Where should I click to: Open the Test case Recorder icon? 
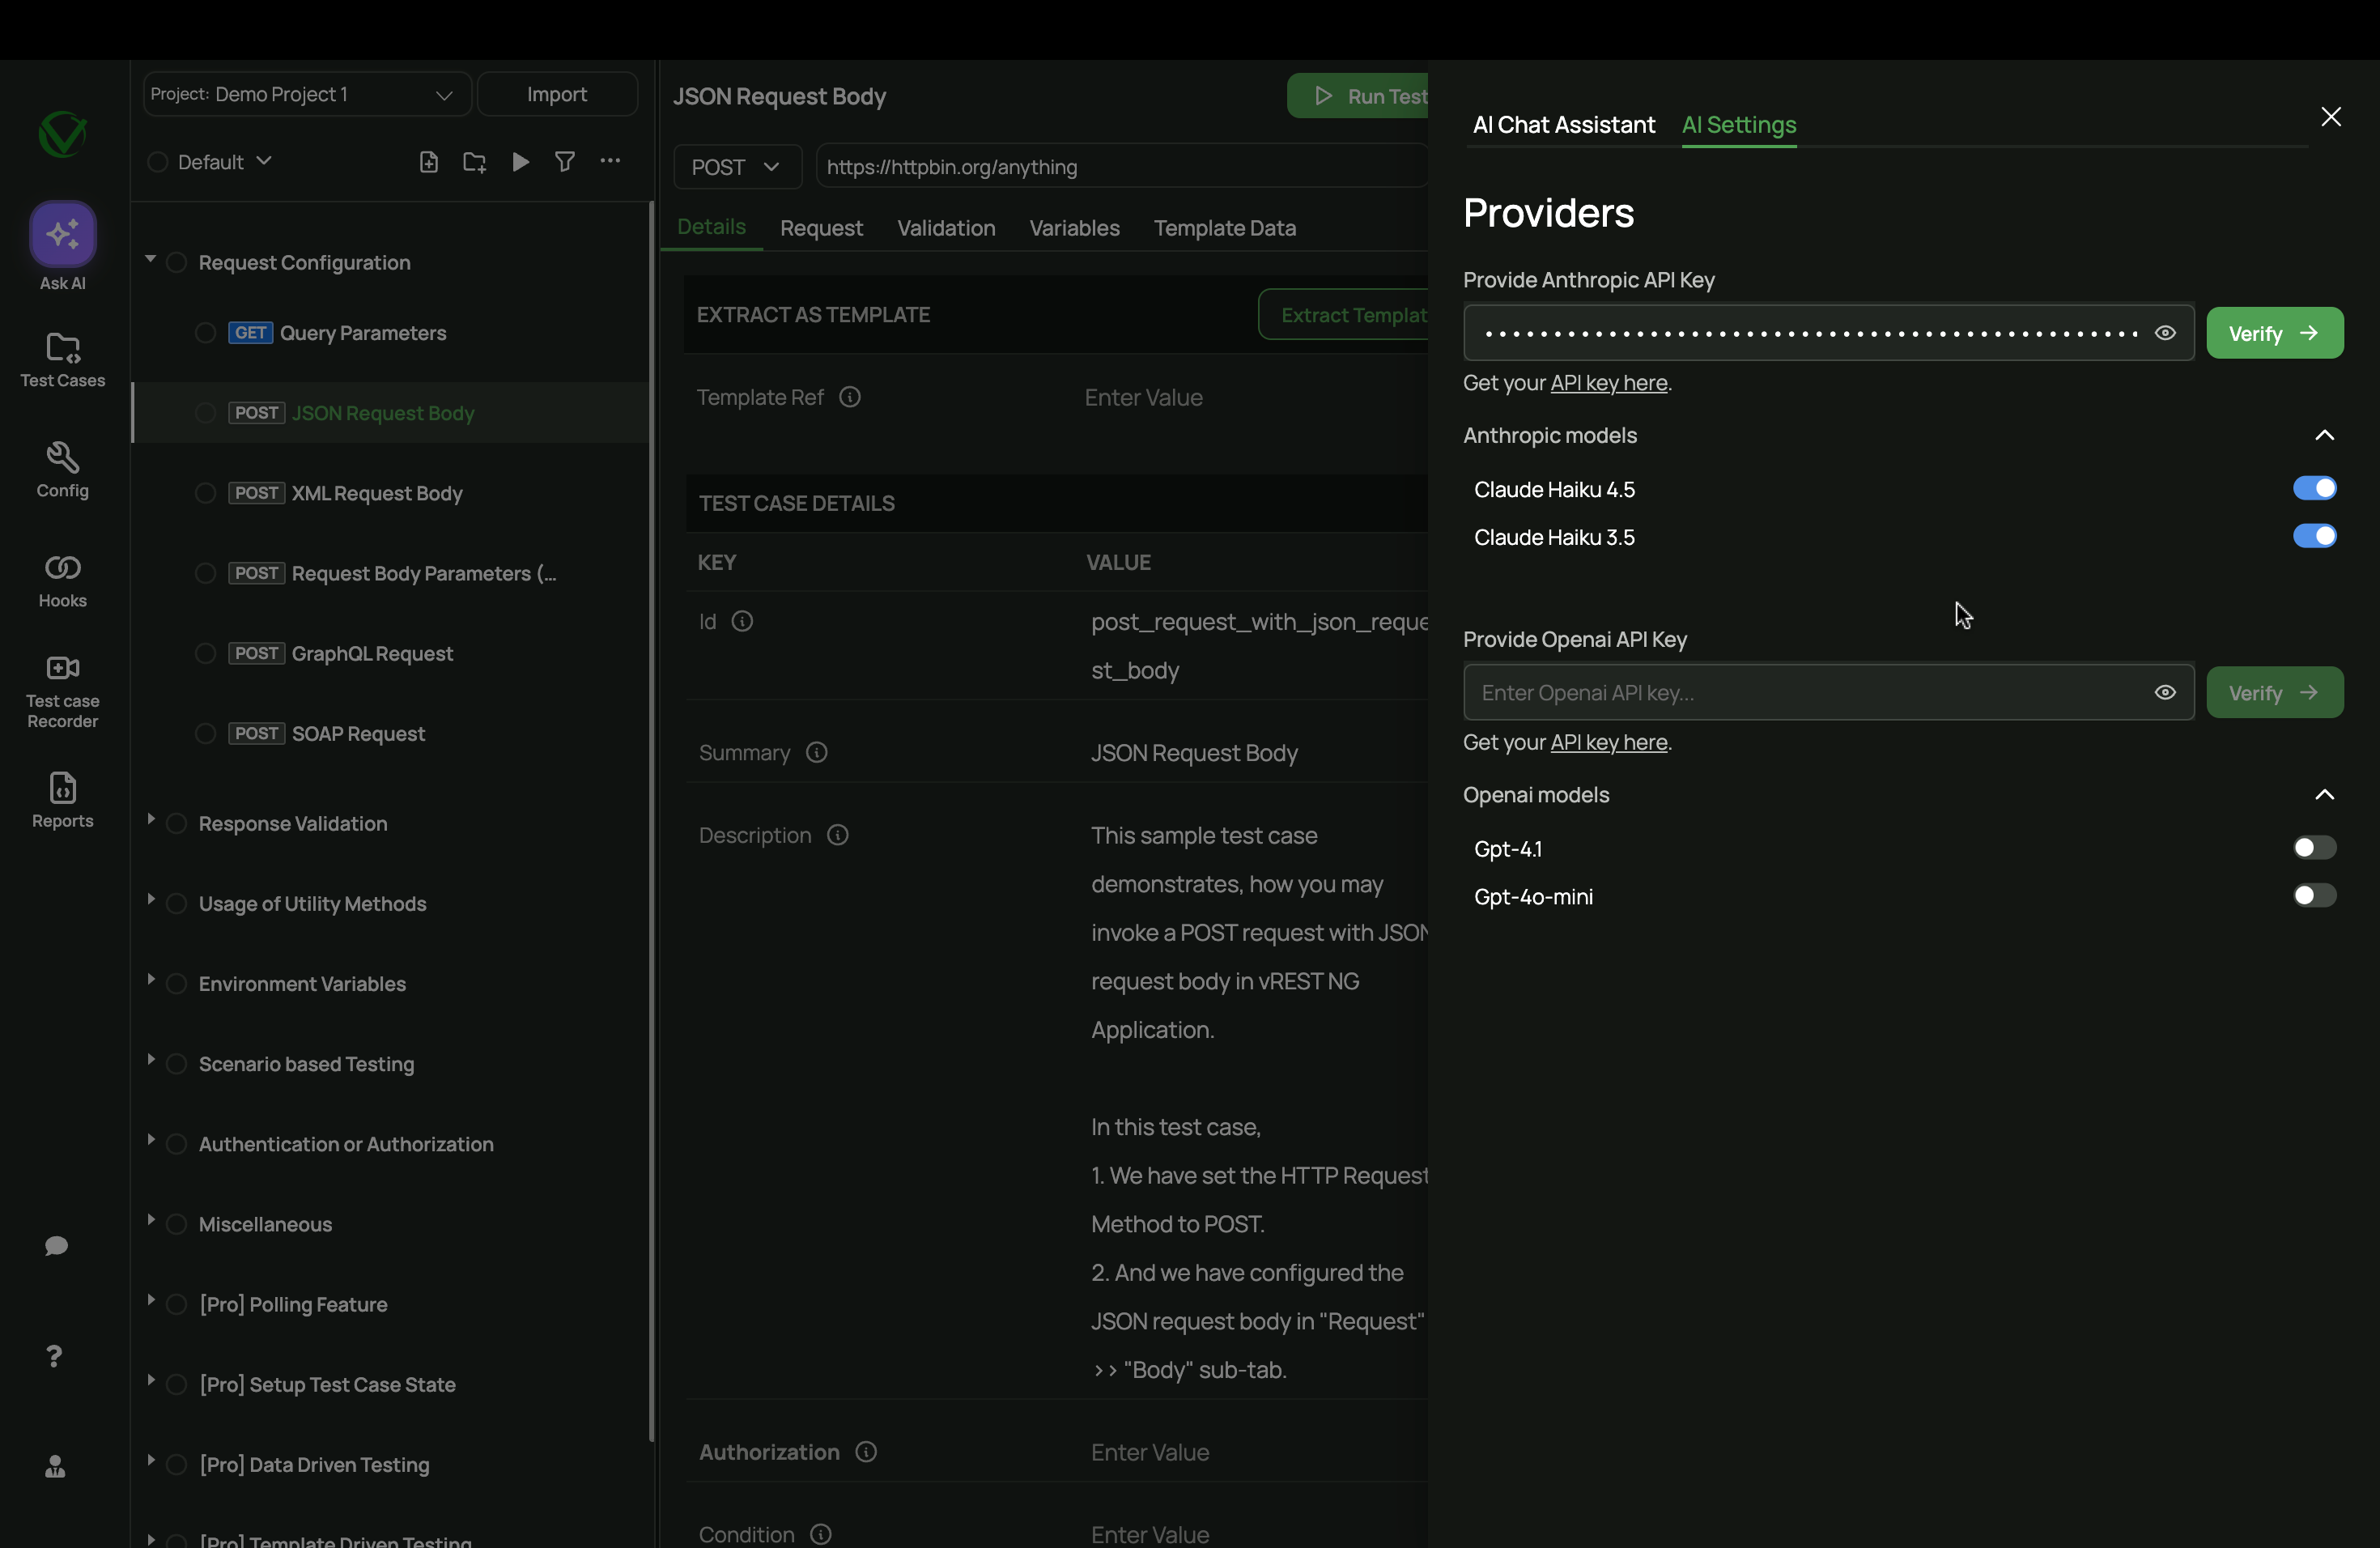[x=62, y=668]
